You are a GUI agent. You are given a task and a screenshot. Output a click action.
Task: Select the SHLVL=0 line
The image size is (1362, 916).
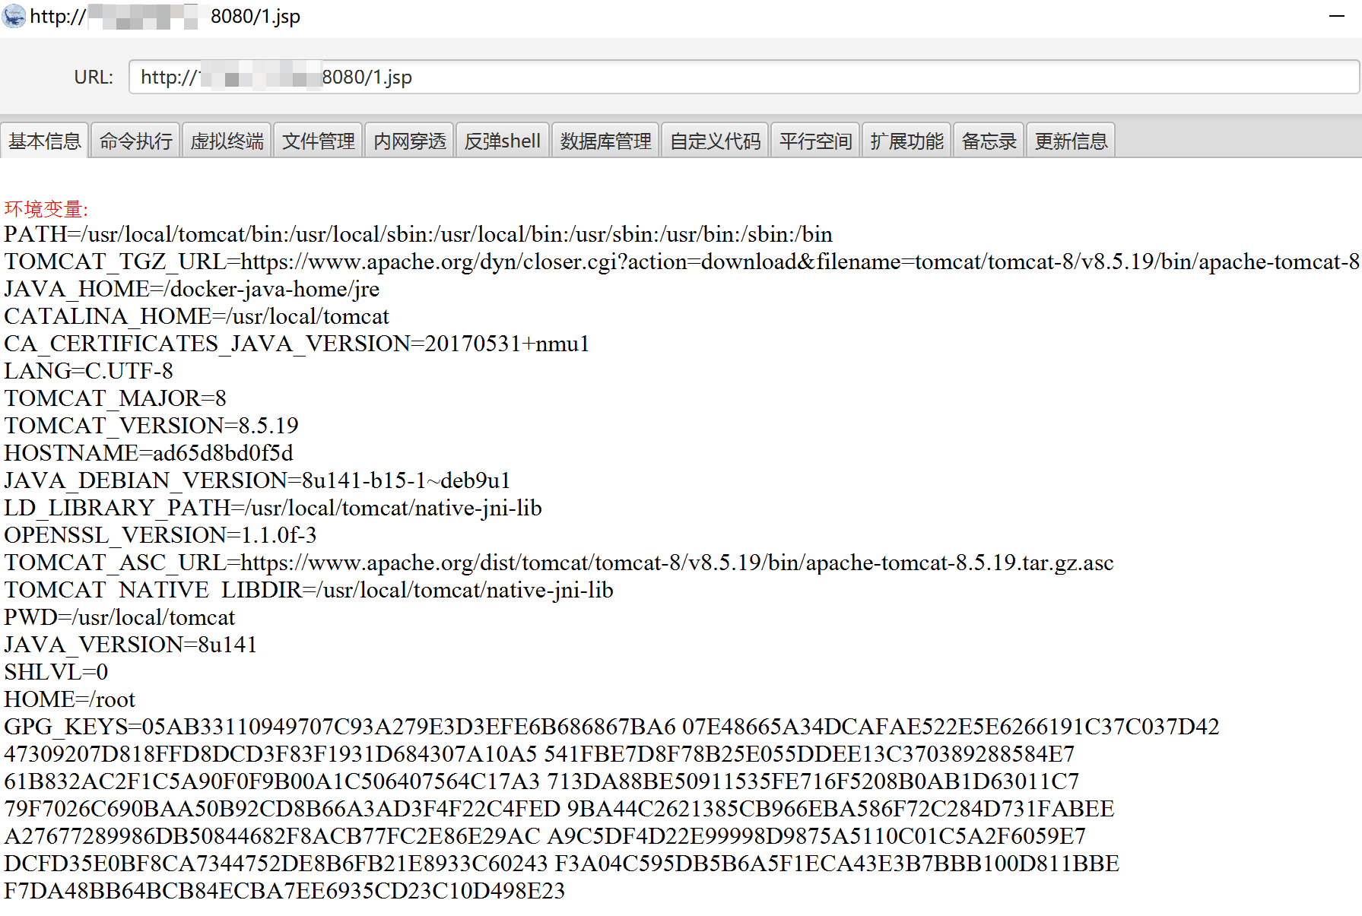click(x=56, y=672)
